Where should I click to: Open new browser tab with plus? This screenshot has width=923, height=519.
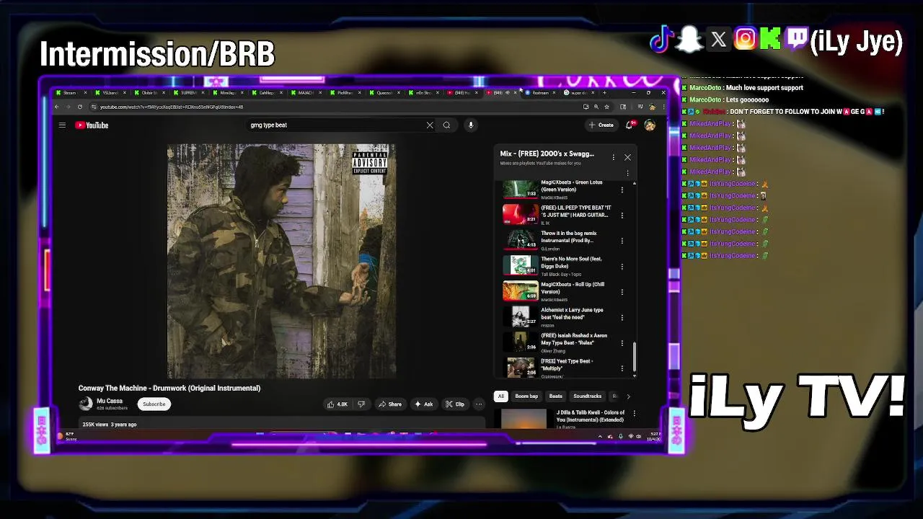604,92
